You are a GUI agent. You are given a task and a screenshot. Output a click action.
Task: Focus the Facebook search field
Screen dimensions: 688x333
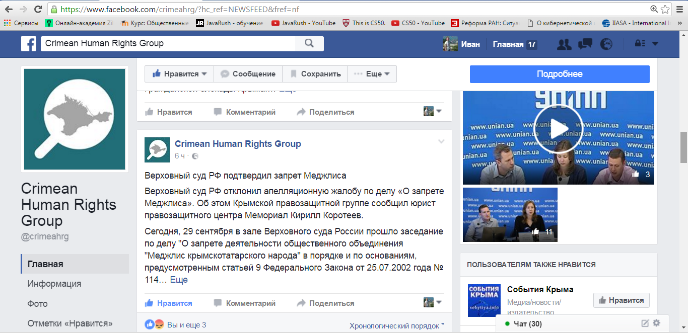[x=168, y=44]
